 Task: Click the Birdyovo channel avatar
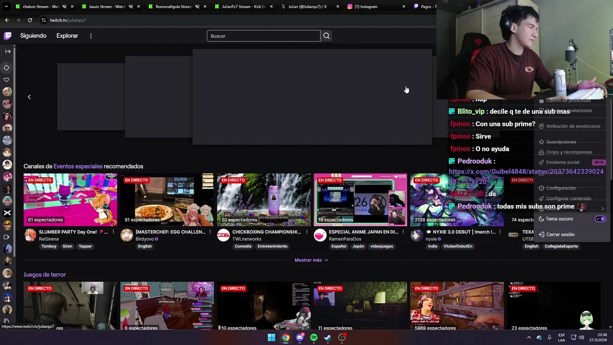[126, 235]
